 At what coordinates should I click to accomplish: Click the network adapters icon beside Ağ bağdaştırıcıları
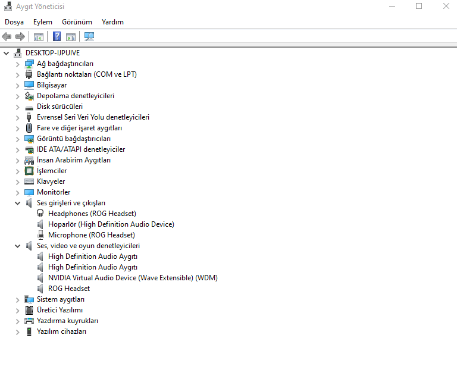coord(29,64)
